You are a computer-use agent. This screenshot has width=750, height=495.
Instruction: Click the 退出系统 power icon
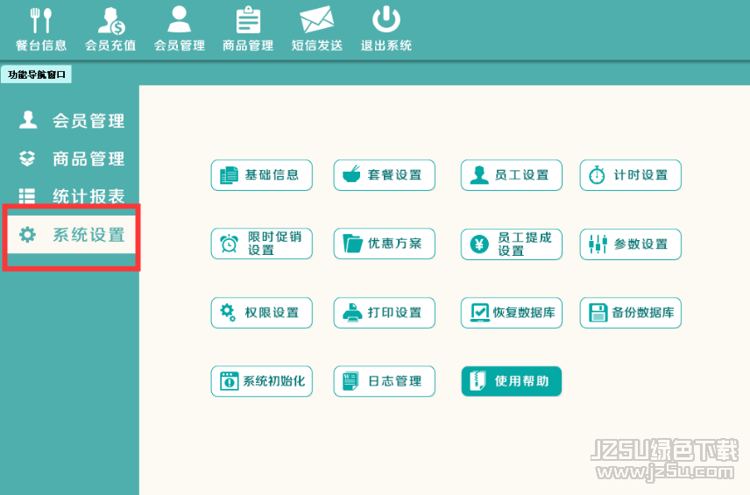pos(386,19)
